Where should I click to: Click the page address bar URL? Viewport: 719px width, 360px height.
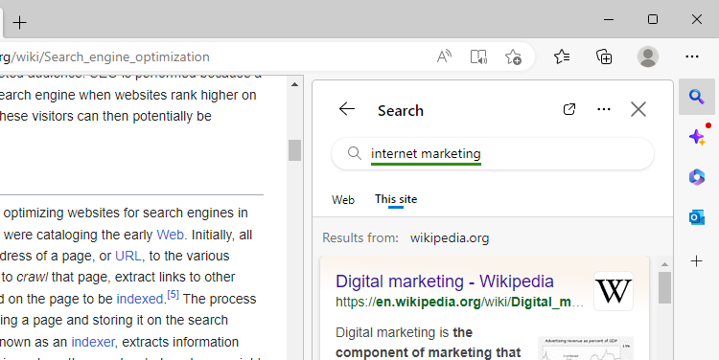point(104,56)
